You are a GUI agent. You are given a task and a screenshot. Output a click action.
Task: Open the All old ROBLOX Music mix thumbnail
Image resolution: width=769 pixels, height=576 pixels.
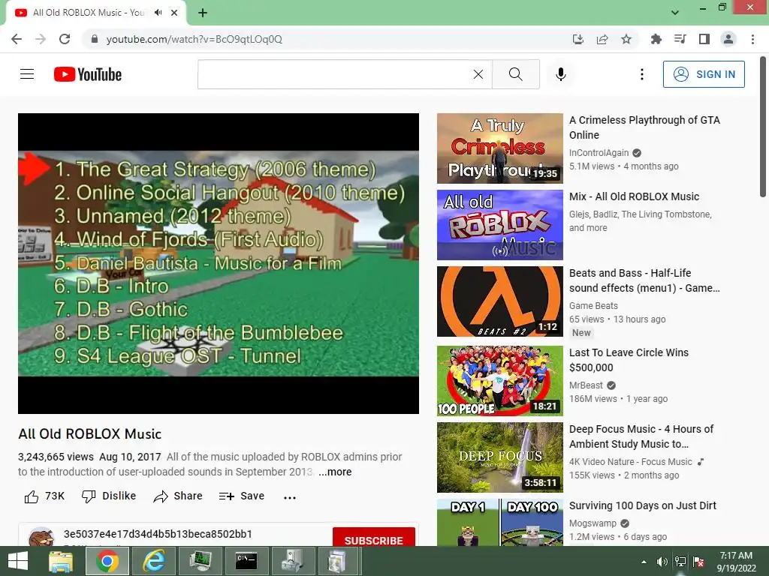point(499,225)
